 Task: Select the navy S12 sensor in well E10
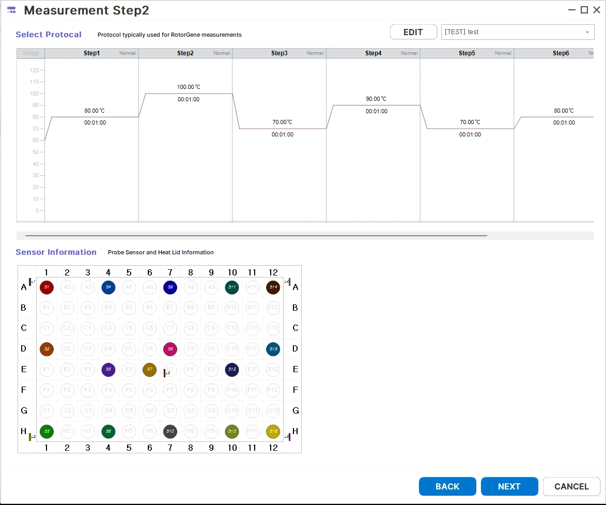click(232, 369)
